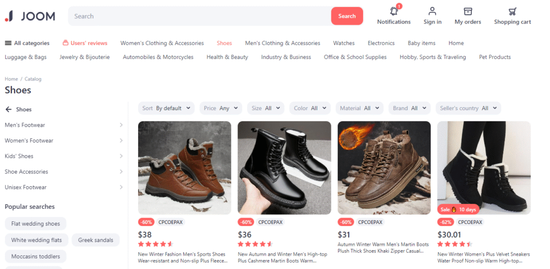Open All categories hamburger menu icon

pyautogui.click(x=8, y=43)
